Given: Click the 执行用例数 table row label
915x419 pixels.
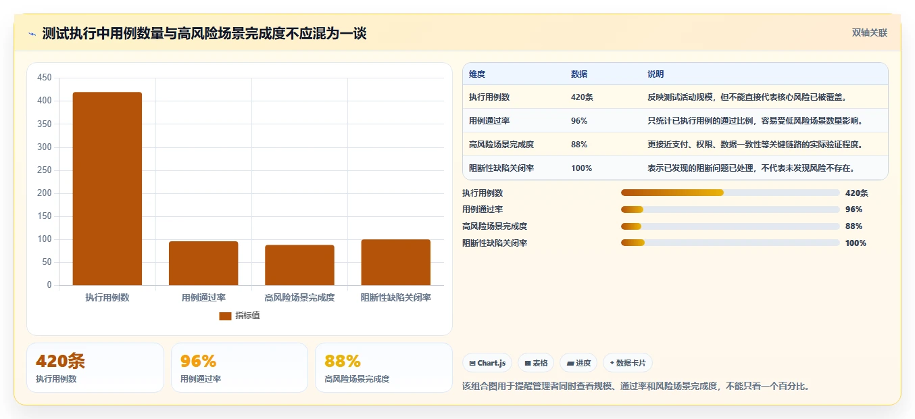Looking at the screenshot, I should coord(489,97).
